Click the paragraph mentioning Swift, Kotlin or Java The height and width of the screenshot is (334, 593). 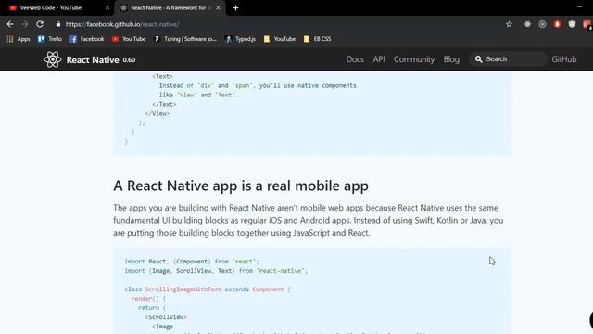(x=309, y=221)
